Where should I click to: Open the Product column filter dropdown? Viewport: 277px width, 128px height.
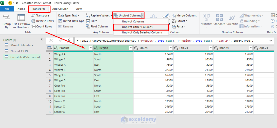click(x=91, y=48)
